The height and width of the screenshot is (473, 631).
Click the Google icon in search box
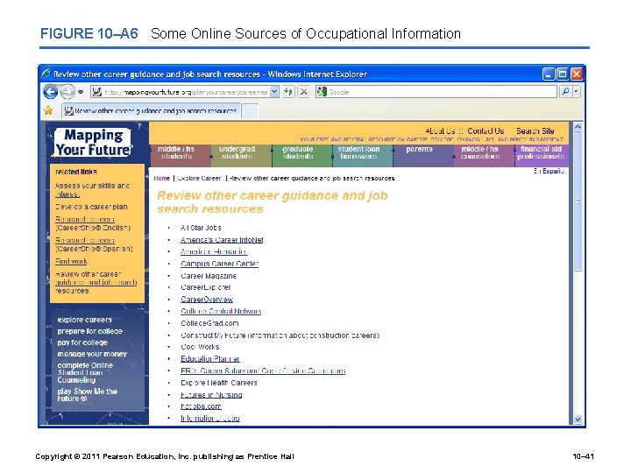click(322, 92)
